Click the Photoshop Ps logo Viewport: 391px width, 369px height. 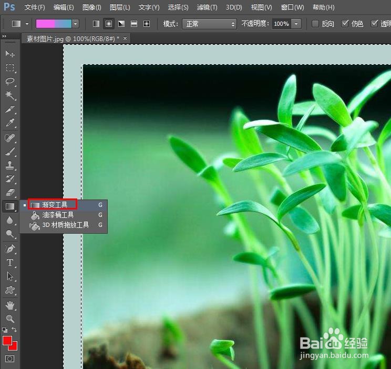[9, 7]
